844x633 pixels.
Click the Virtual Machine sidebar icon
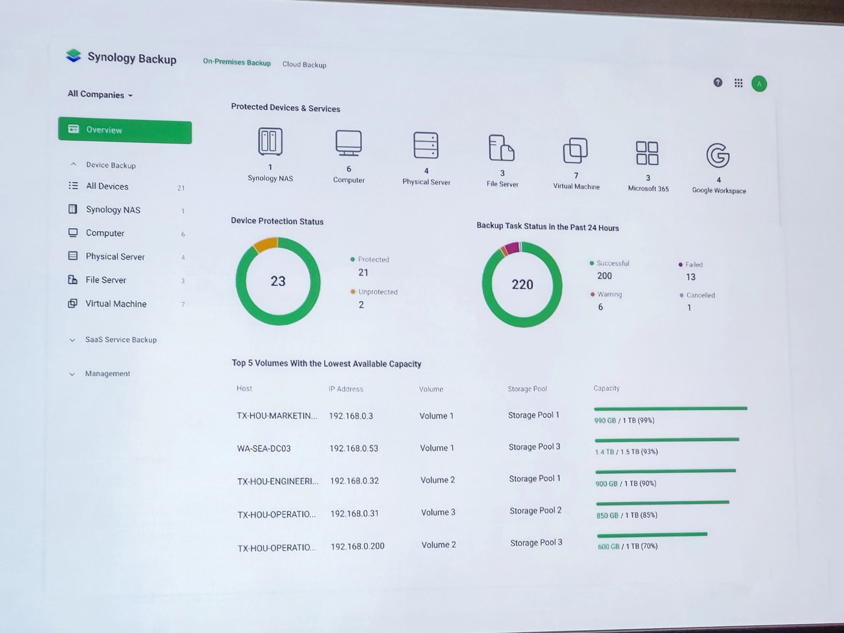[x=73, y=303]
